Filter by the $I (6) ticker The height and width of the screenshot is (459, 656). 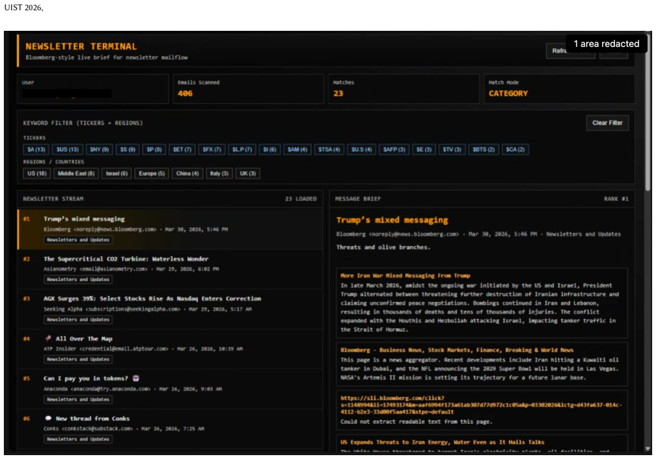(x=270, y=150)
